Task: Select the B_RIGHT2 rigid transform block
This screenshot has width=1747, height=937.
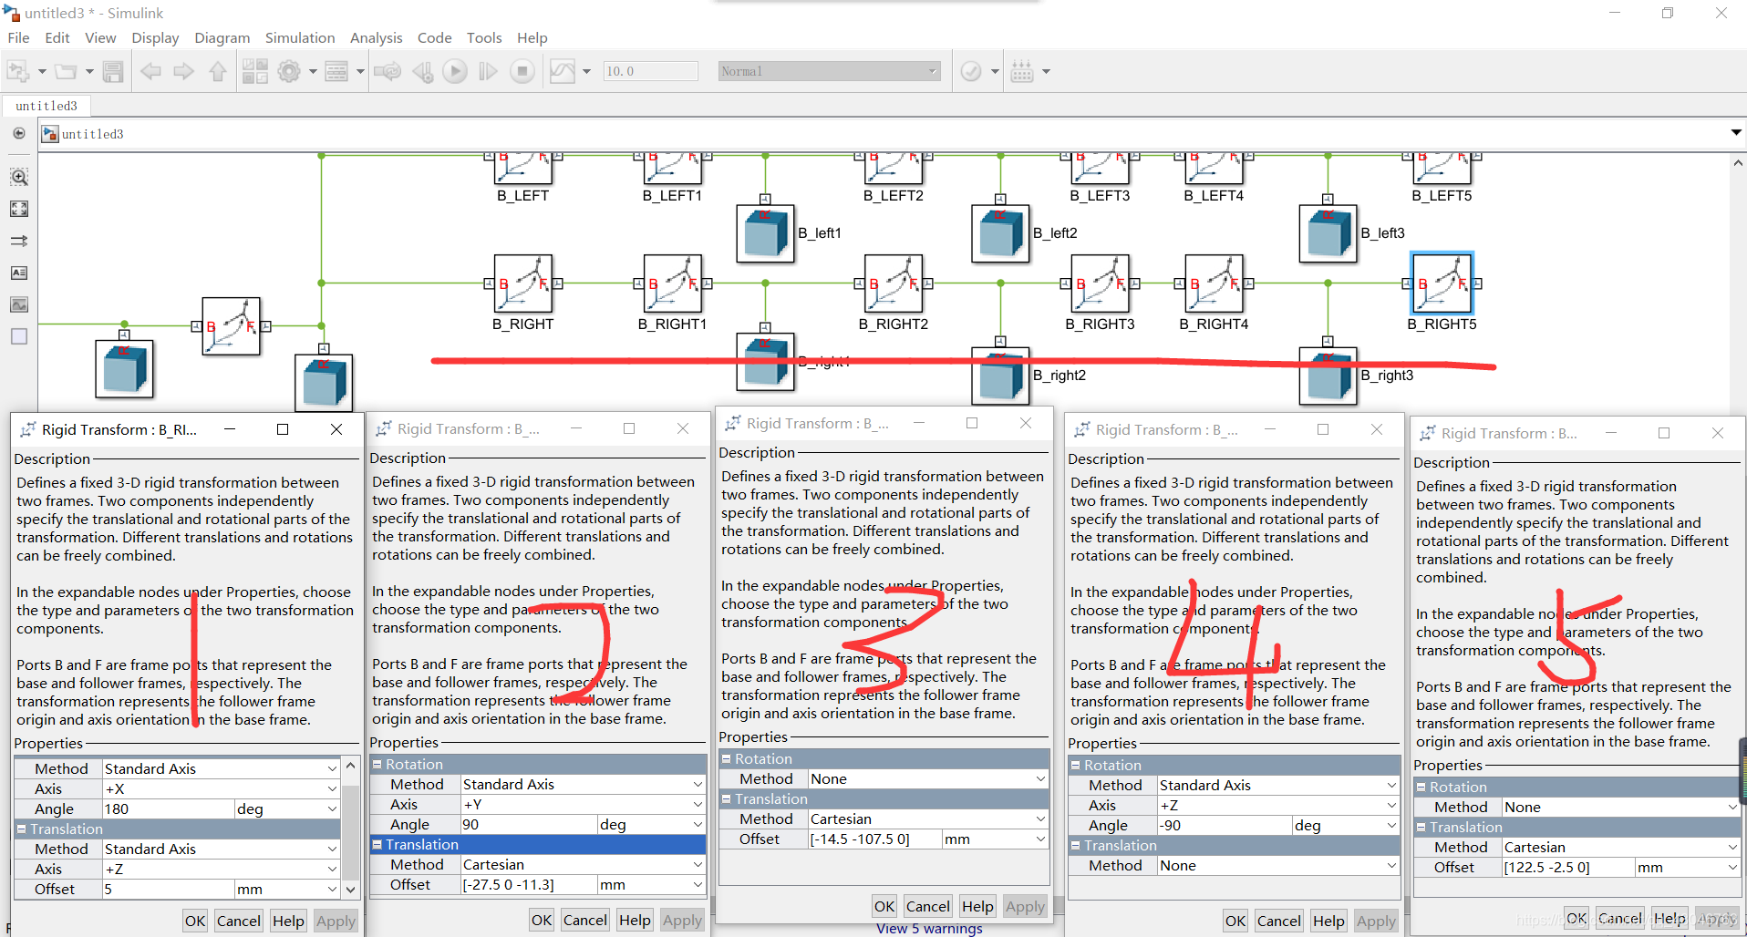Action: tap(893, 283)
